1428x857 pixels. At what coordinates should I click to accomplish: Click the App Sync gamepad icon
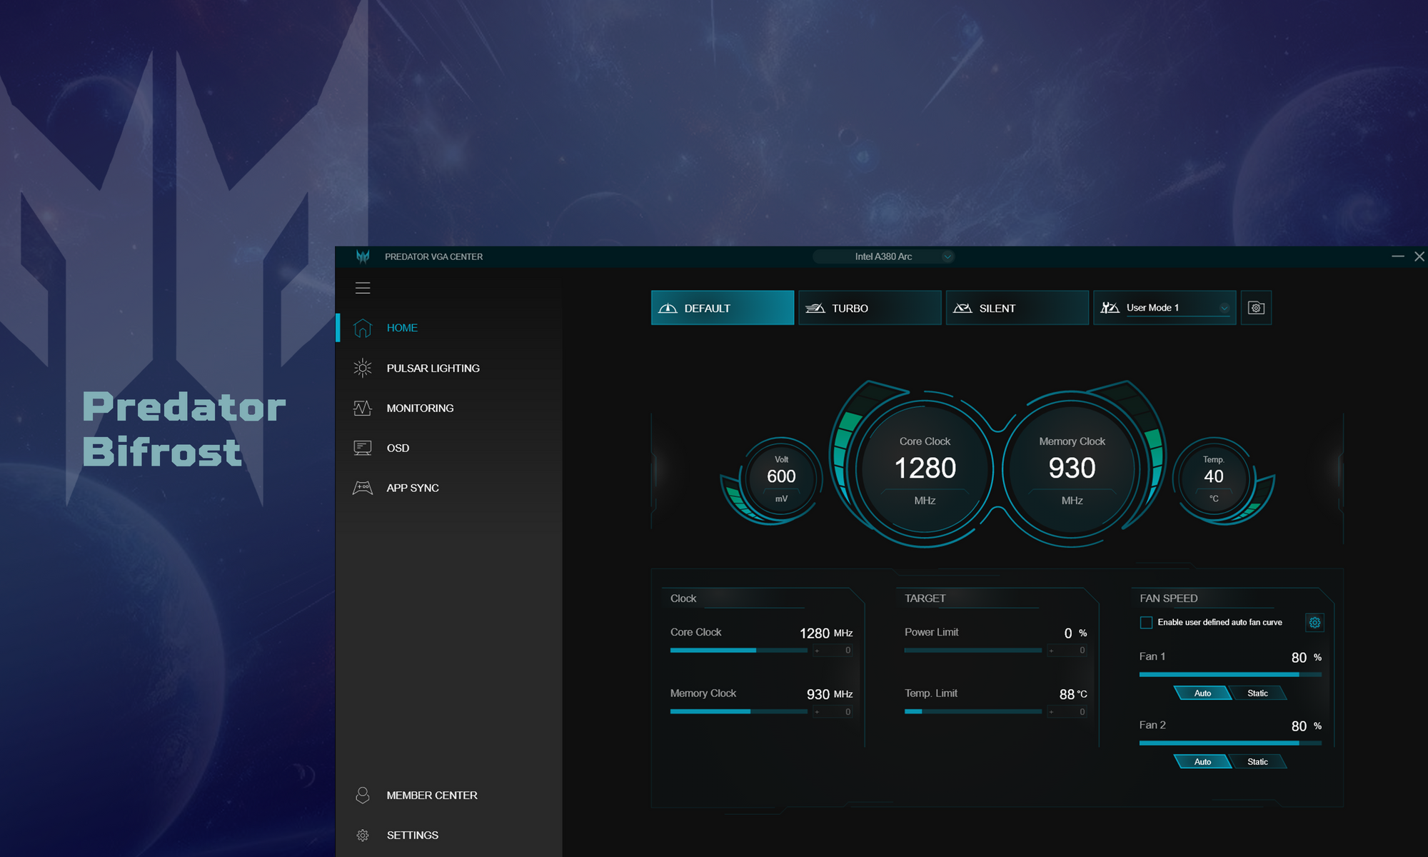363,488
